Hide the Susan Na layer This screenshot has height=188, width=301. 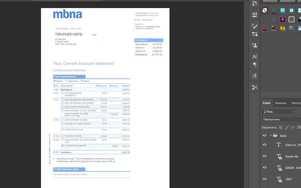tap(265, 156)
